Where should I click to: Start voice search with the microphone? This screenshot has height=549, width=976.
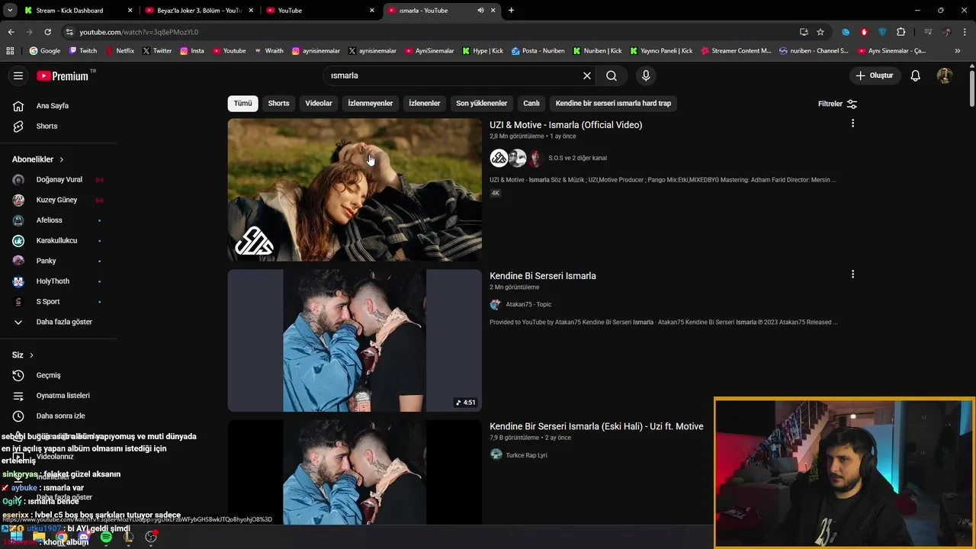[646, 75]
